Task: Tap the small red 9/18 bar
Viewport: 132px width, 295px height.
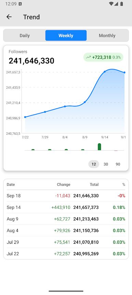Action: tap(116, 151)
